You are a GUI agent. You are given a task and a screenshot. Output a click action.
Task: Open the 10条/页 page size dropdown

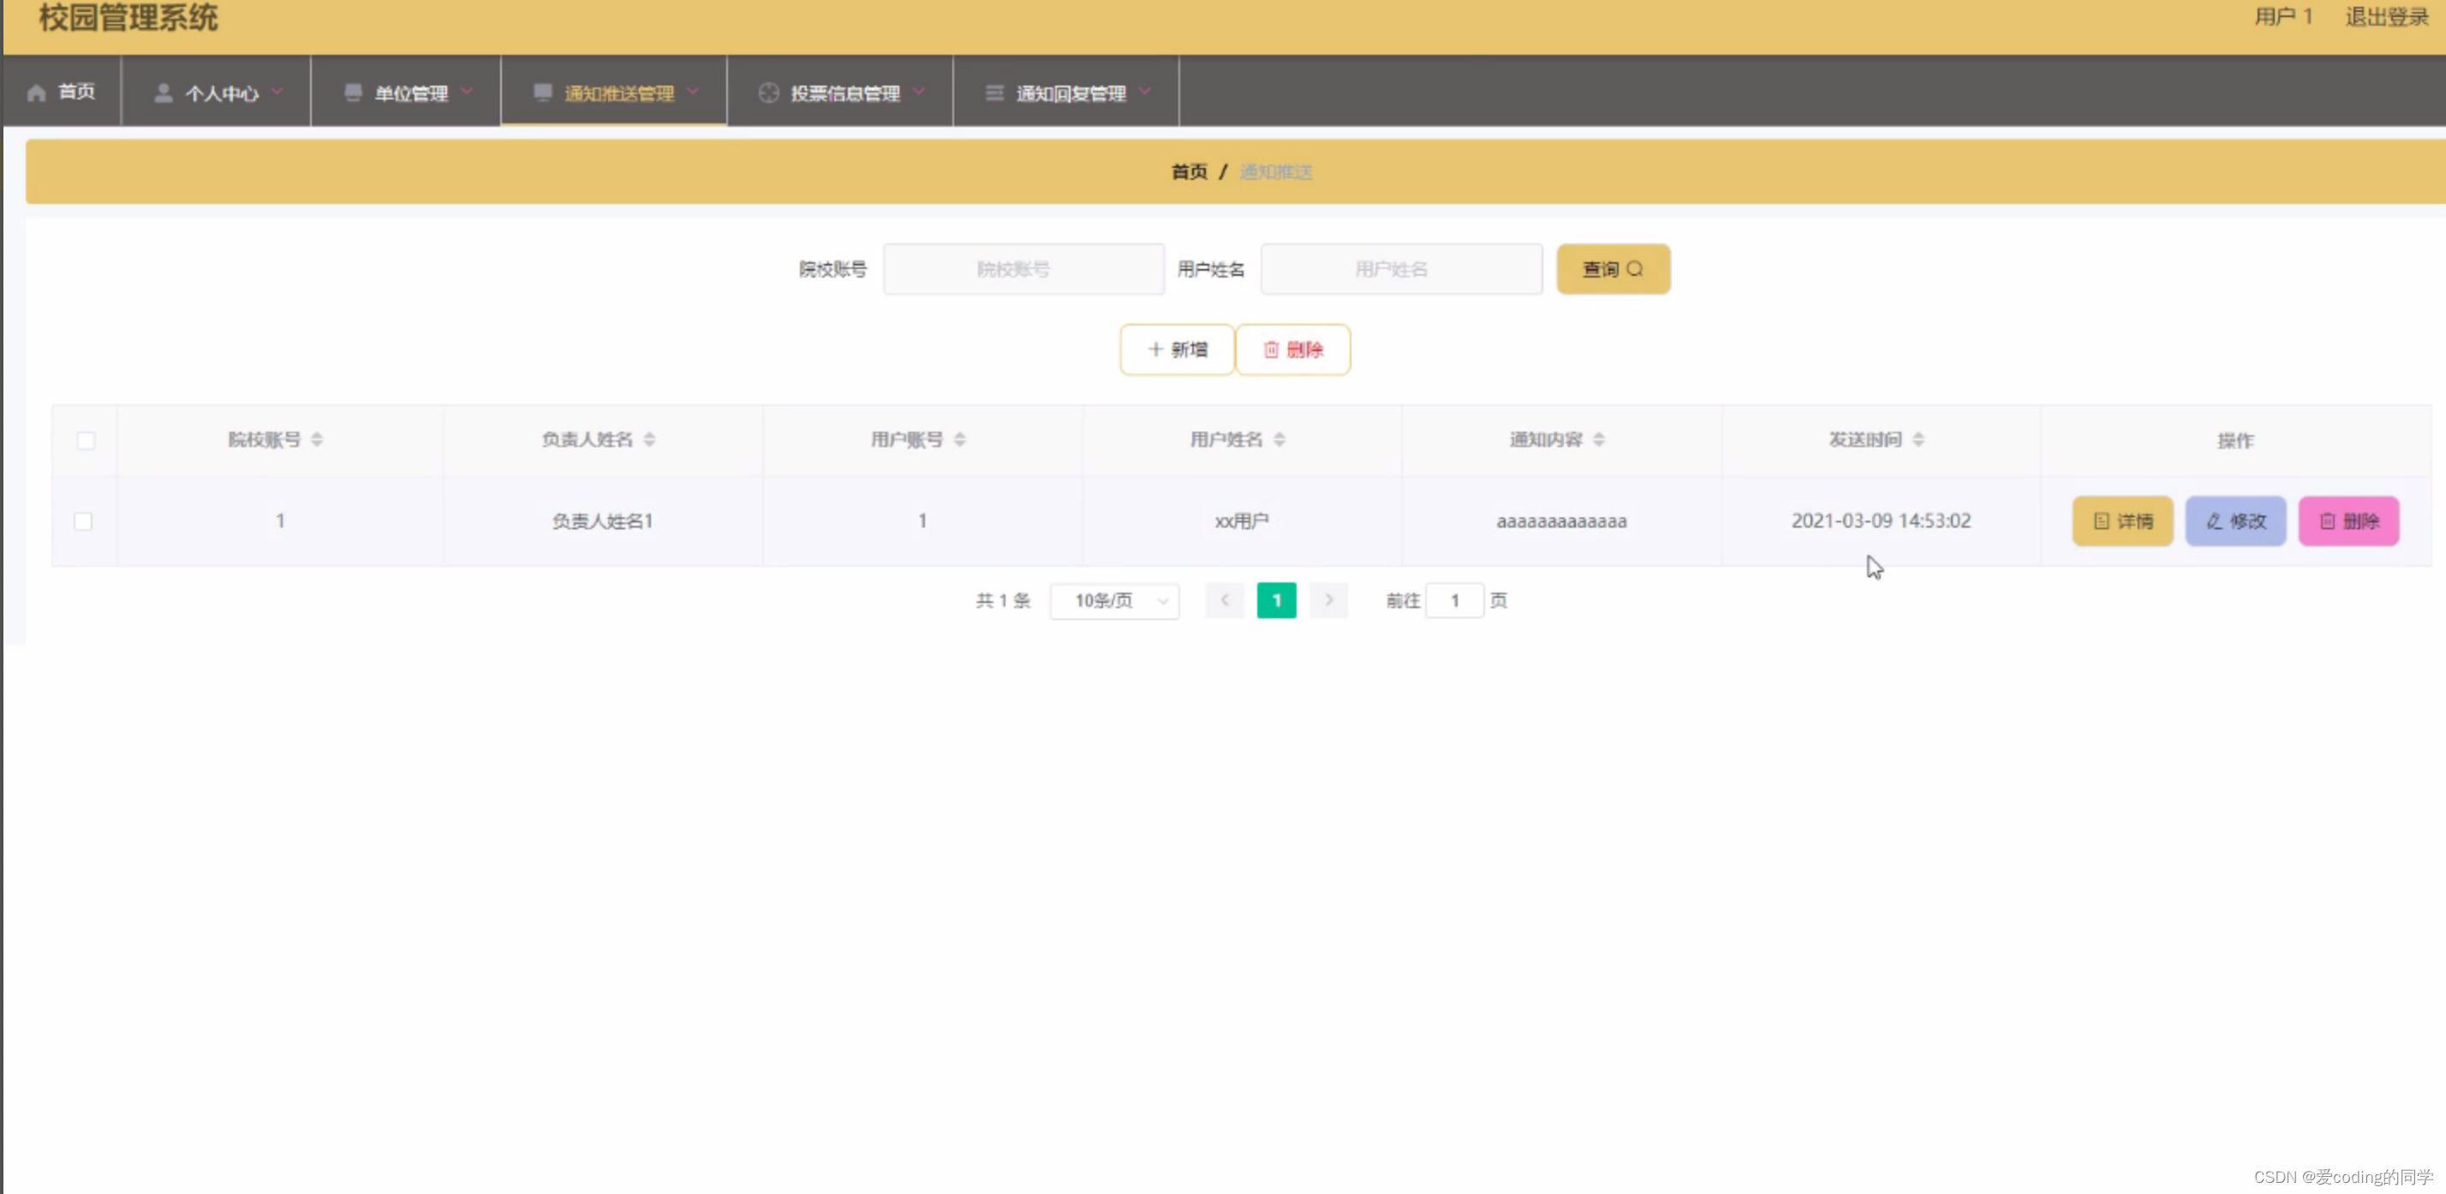[x=1113, y=600]
